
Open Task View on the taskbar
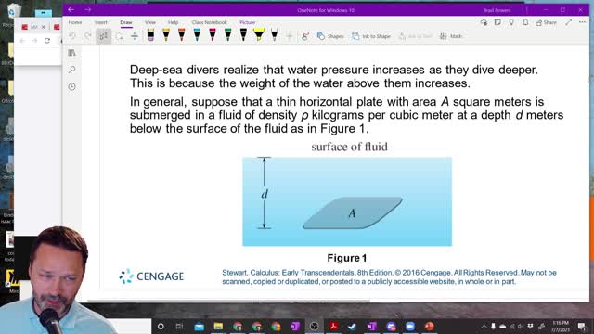pyautogui.click(x=179, y=326)
